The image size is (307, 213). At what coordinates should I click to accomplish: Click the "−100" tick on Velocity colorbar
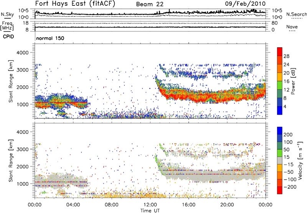(290, 180)
